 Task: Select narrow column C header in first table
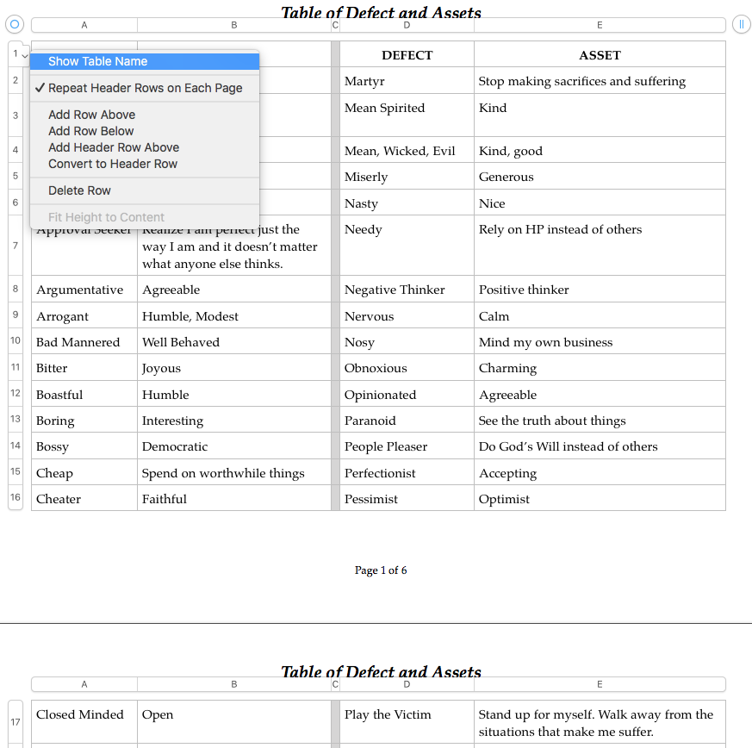(335, 25)
